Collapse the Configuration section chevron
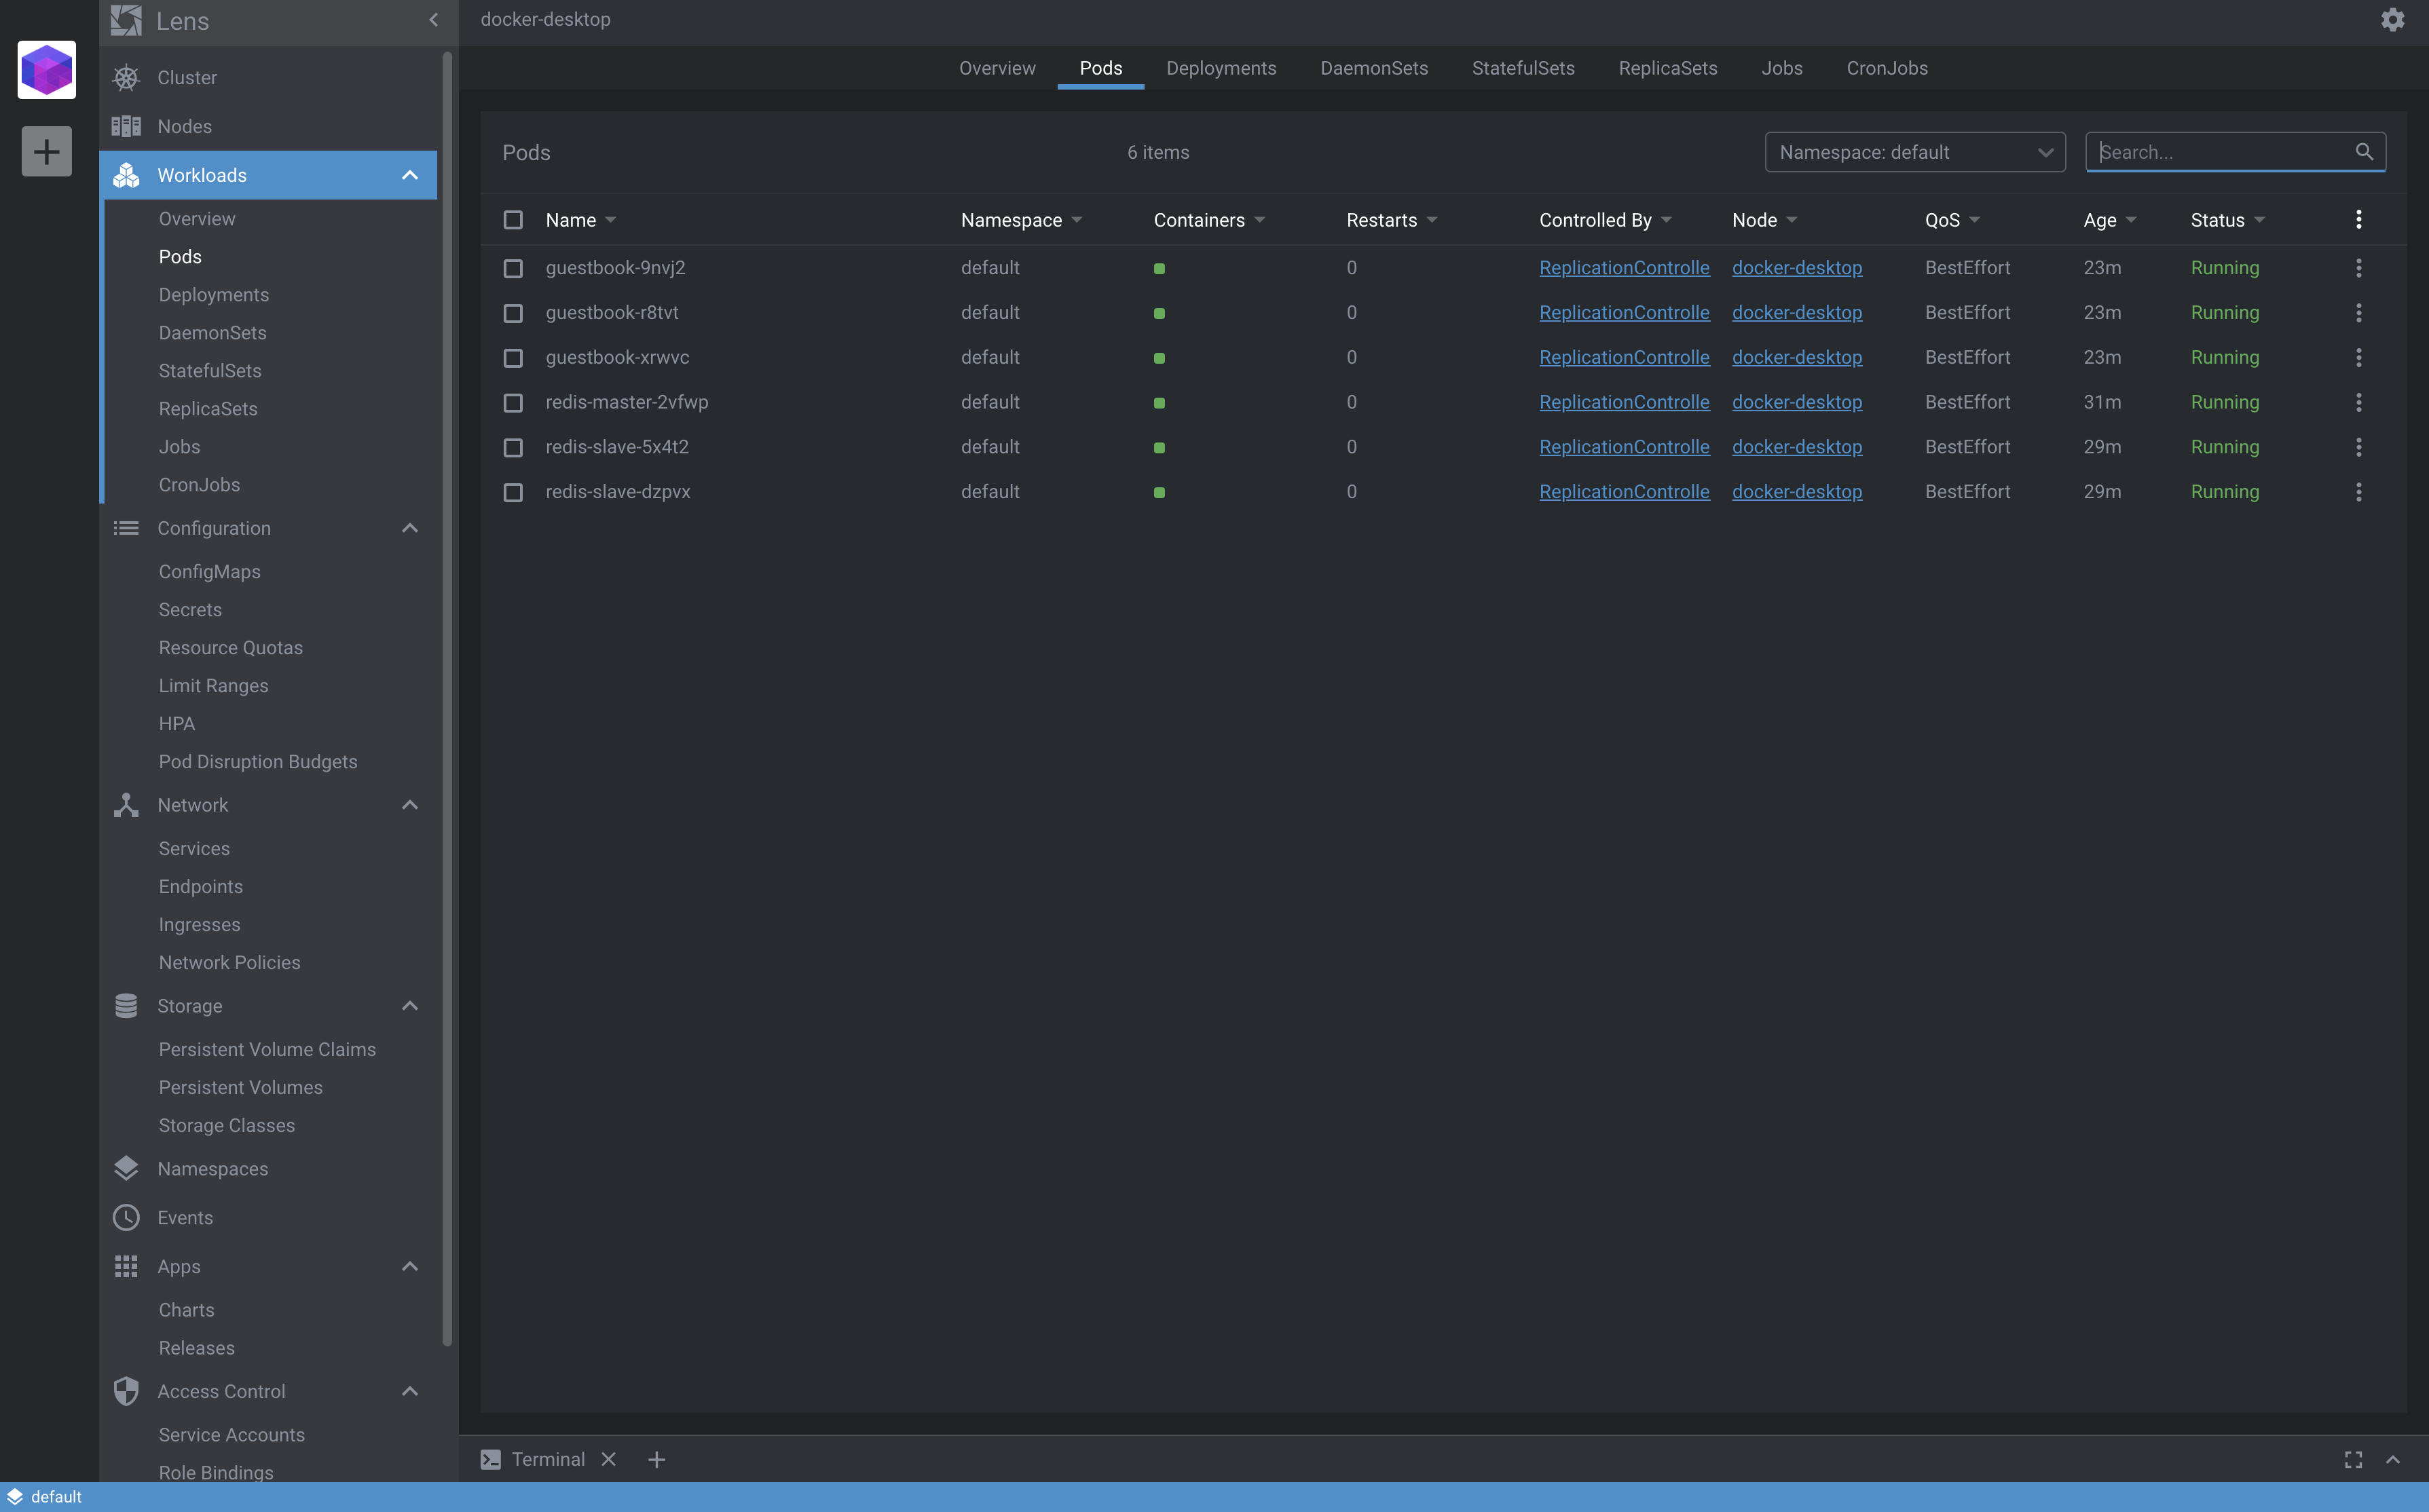Viewport: 2429px width, 1512px height. (x=410, y=528)
